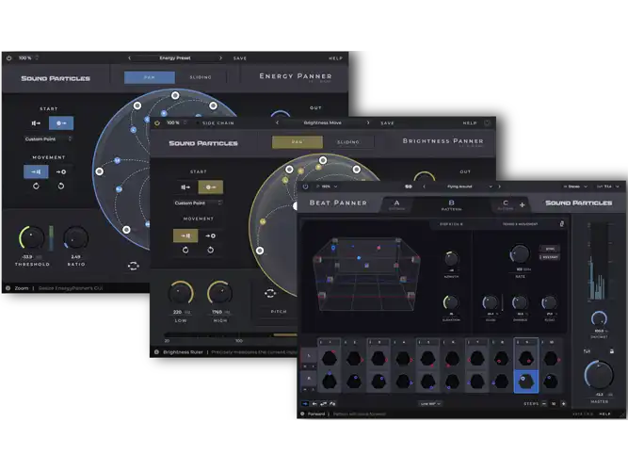Toggle the Brightness Panner yellow power icon
This screenshot has width=628, height=471.
157,123
